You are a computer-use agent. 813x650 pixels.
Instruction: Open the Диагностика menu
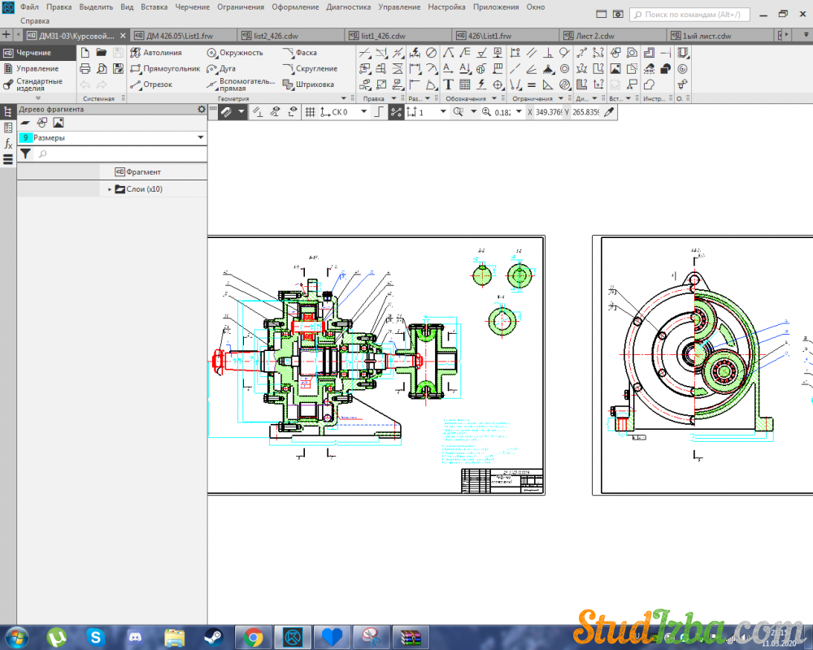click(349, 7)
